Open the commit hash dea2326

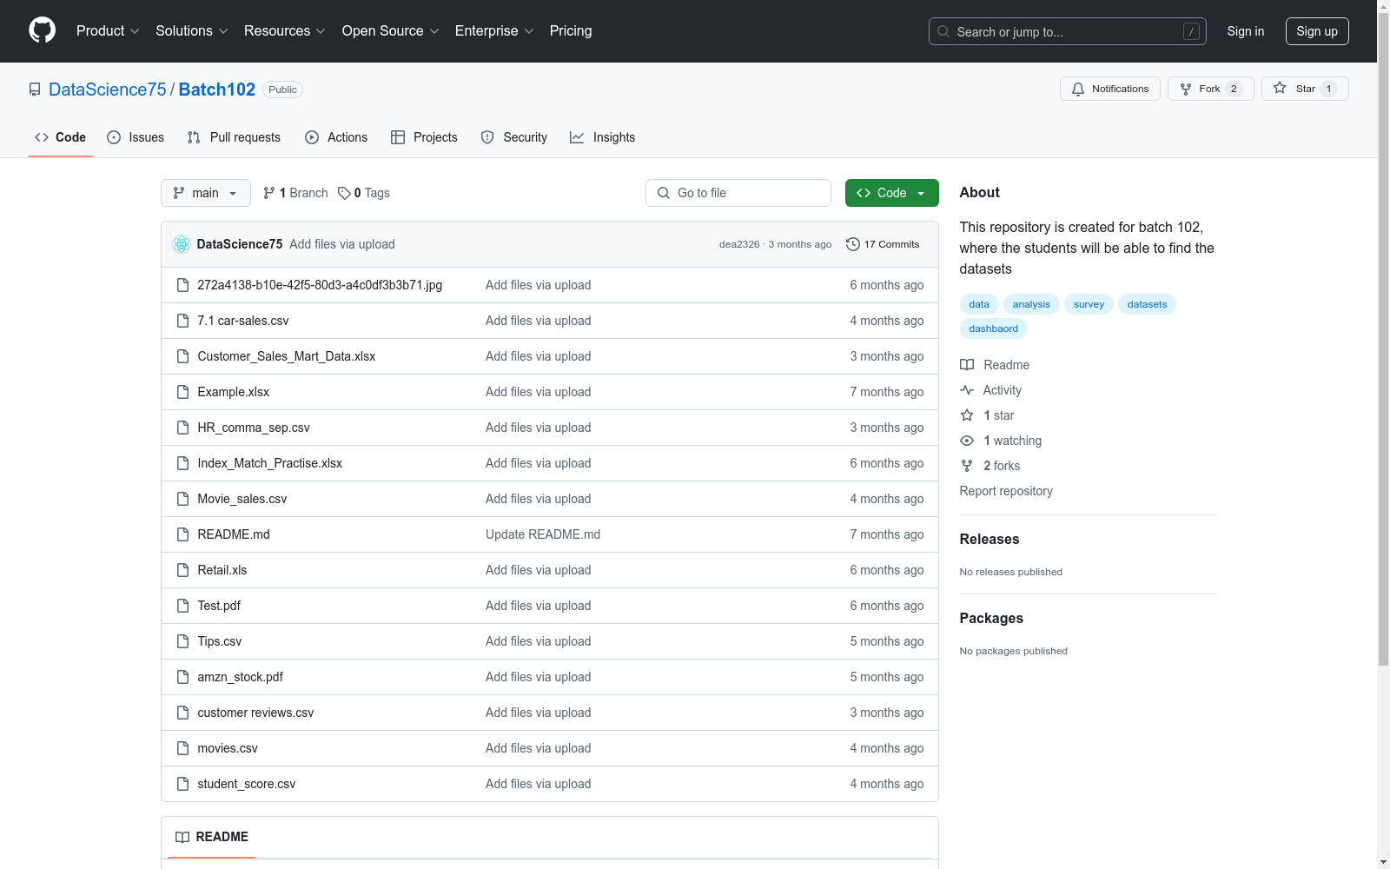click(x=739, y=244)
